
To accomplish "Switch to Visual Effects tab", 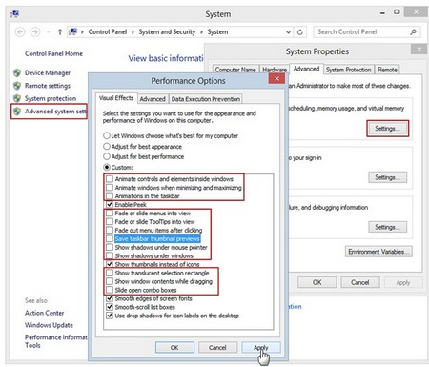I will [x=116, y=98].
